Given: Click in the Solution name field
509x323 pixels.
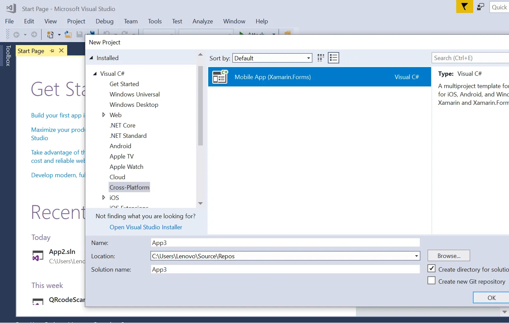Looking at the screenshot, I should point(285,269).
